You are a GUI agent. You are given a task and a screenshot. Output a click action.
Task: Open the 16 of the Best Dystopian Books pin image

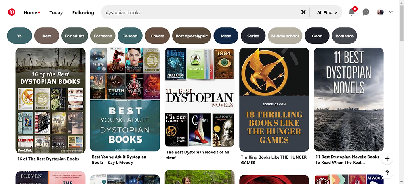pos(50,100)
